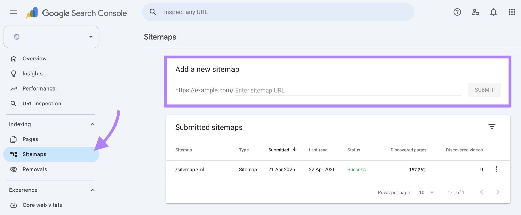This screenshot has width=521, height=215.
Task: Sort by Sitemap column header
Action: (183, 150)
